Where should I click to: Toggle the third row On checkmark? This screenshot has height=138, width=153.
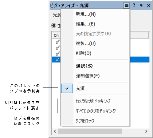click(58, 54)
